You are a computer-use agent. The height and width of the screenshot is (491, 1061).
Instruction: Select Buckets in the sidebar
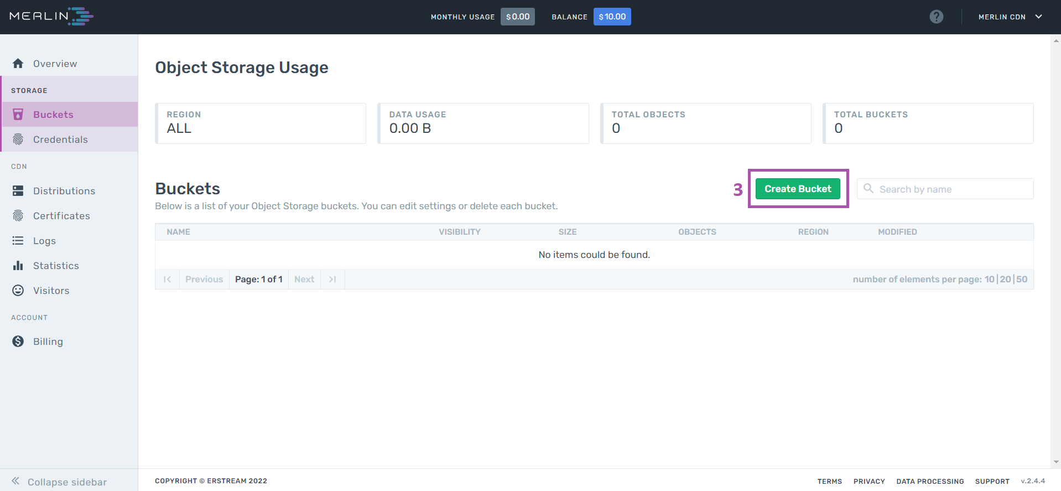(x=69, y=115)
